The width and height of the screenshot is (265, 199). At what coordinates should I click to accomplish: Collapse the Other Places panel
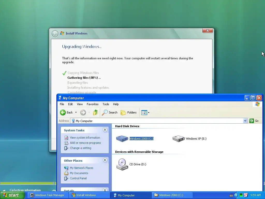105,160
